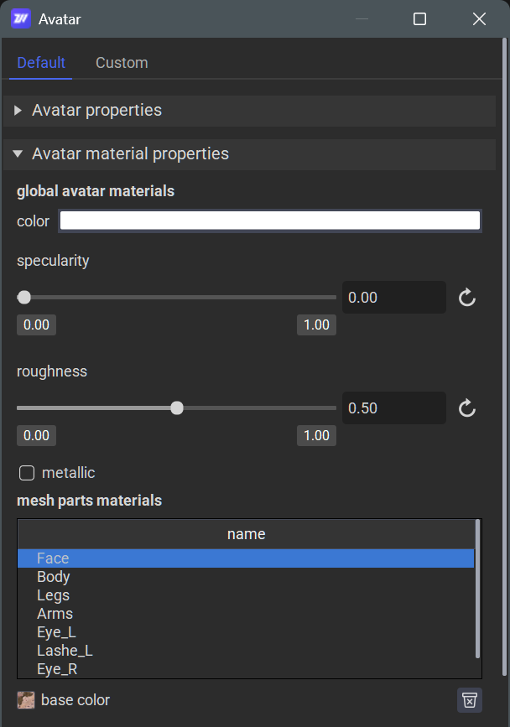Select the Eye_L mesh part
This screenshot has width=510, height=727.
coord(55,631)
